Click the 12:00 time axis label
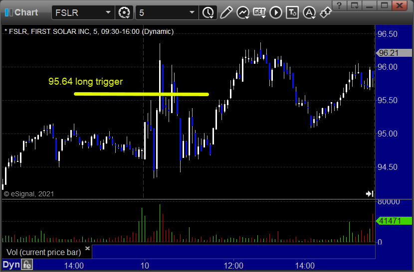Viewport: 414px width, 272px height. coord(233,266)
